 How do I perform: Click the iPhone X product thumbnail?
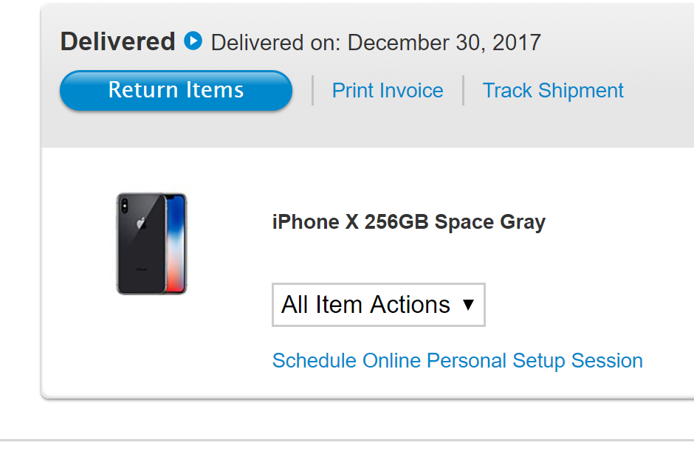151,244
